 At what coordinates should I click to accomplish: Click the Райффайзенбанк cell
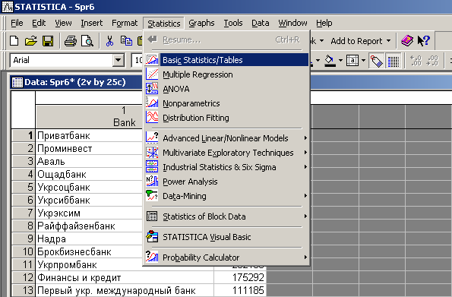[x=90, y=226]
